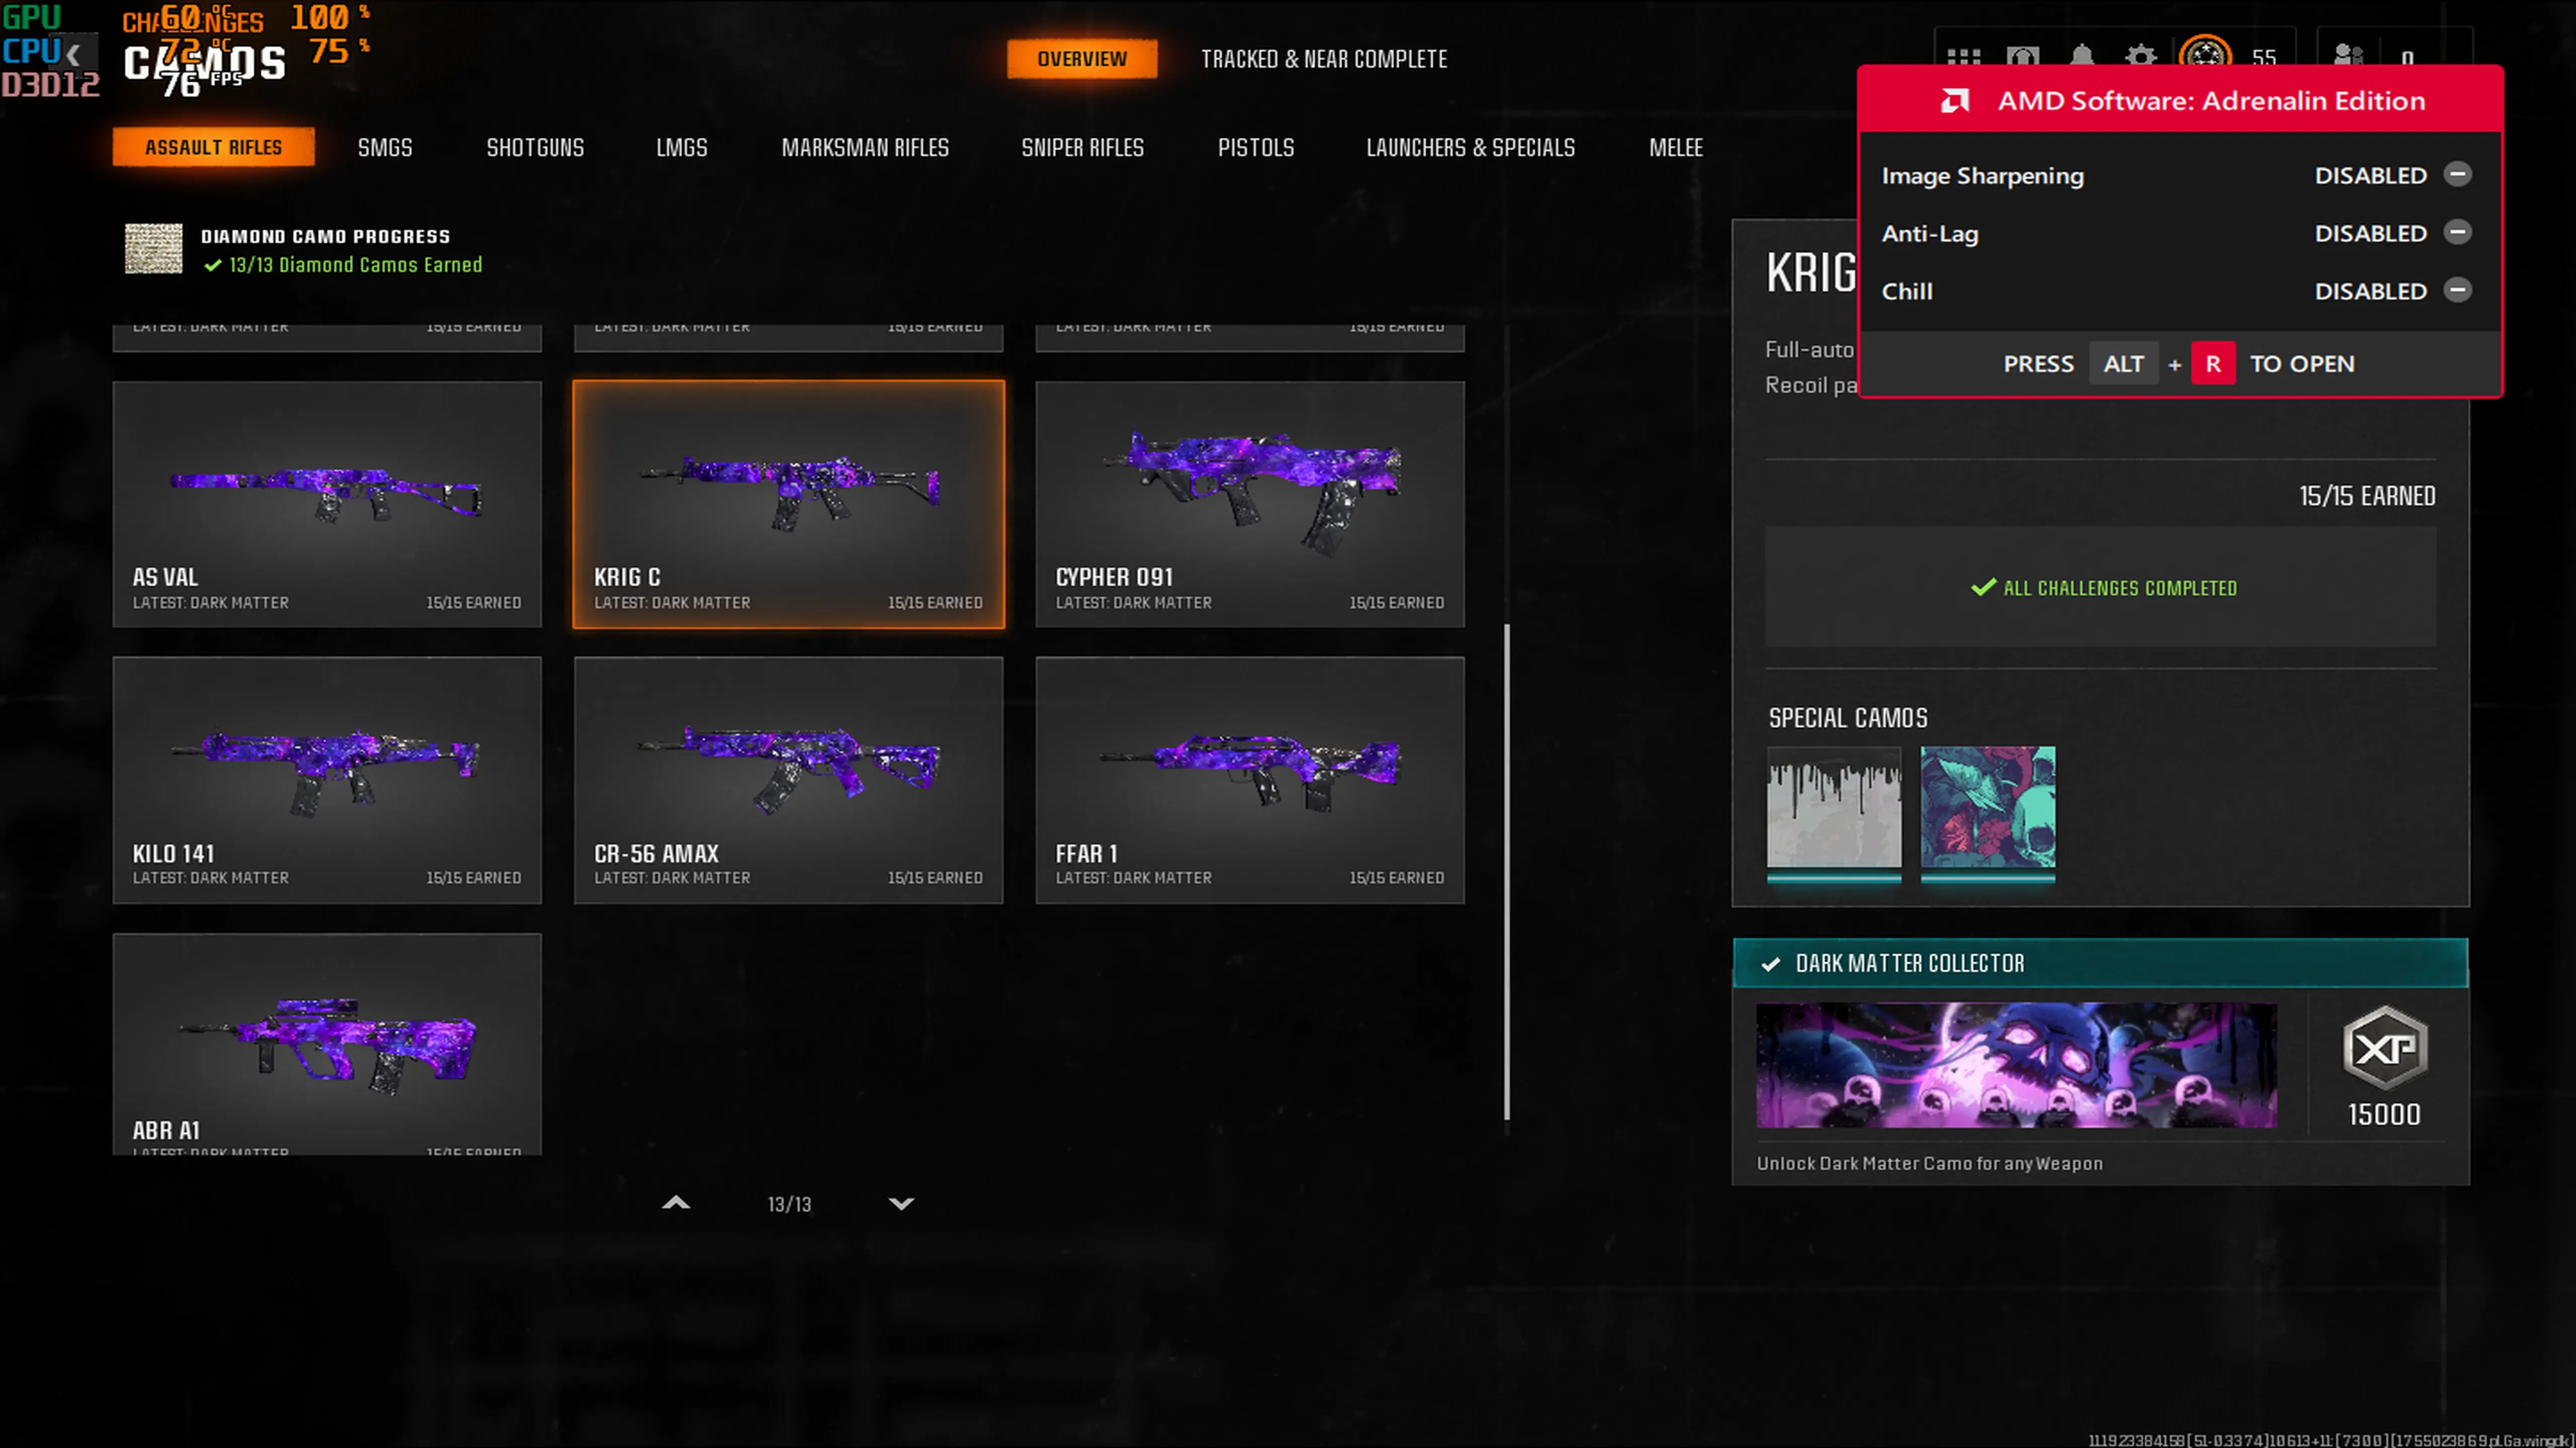Click the AMD logo in overlay header

(1955, 101)
